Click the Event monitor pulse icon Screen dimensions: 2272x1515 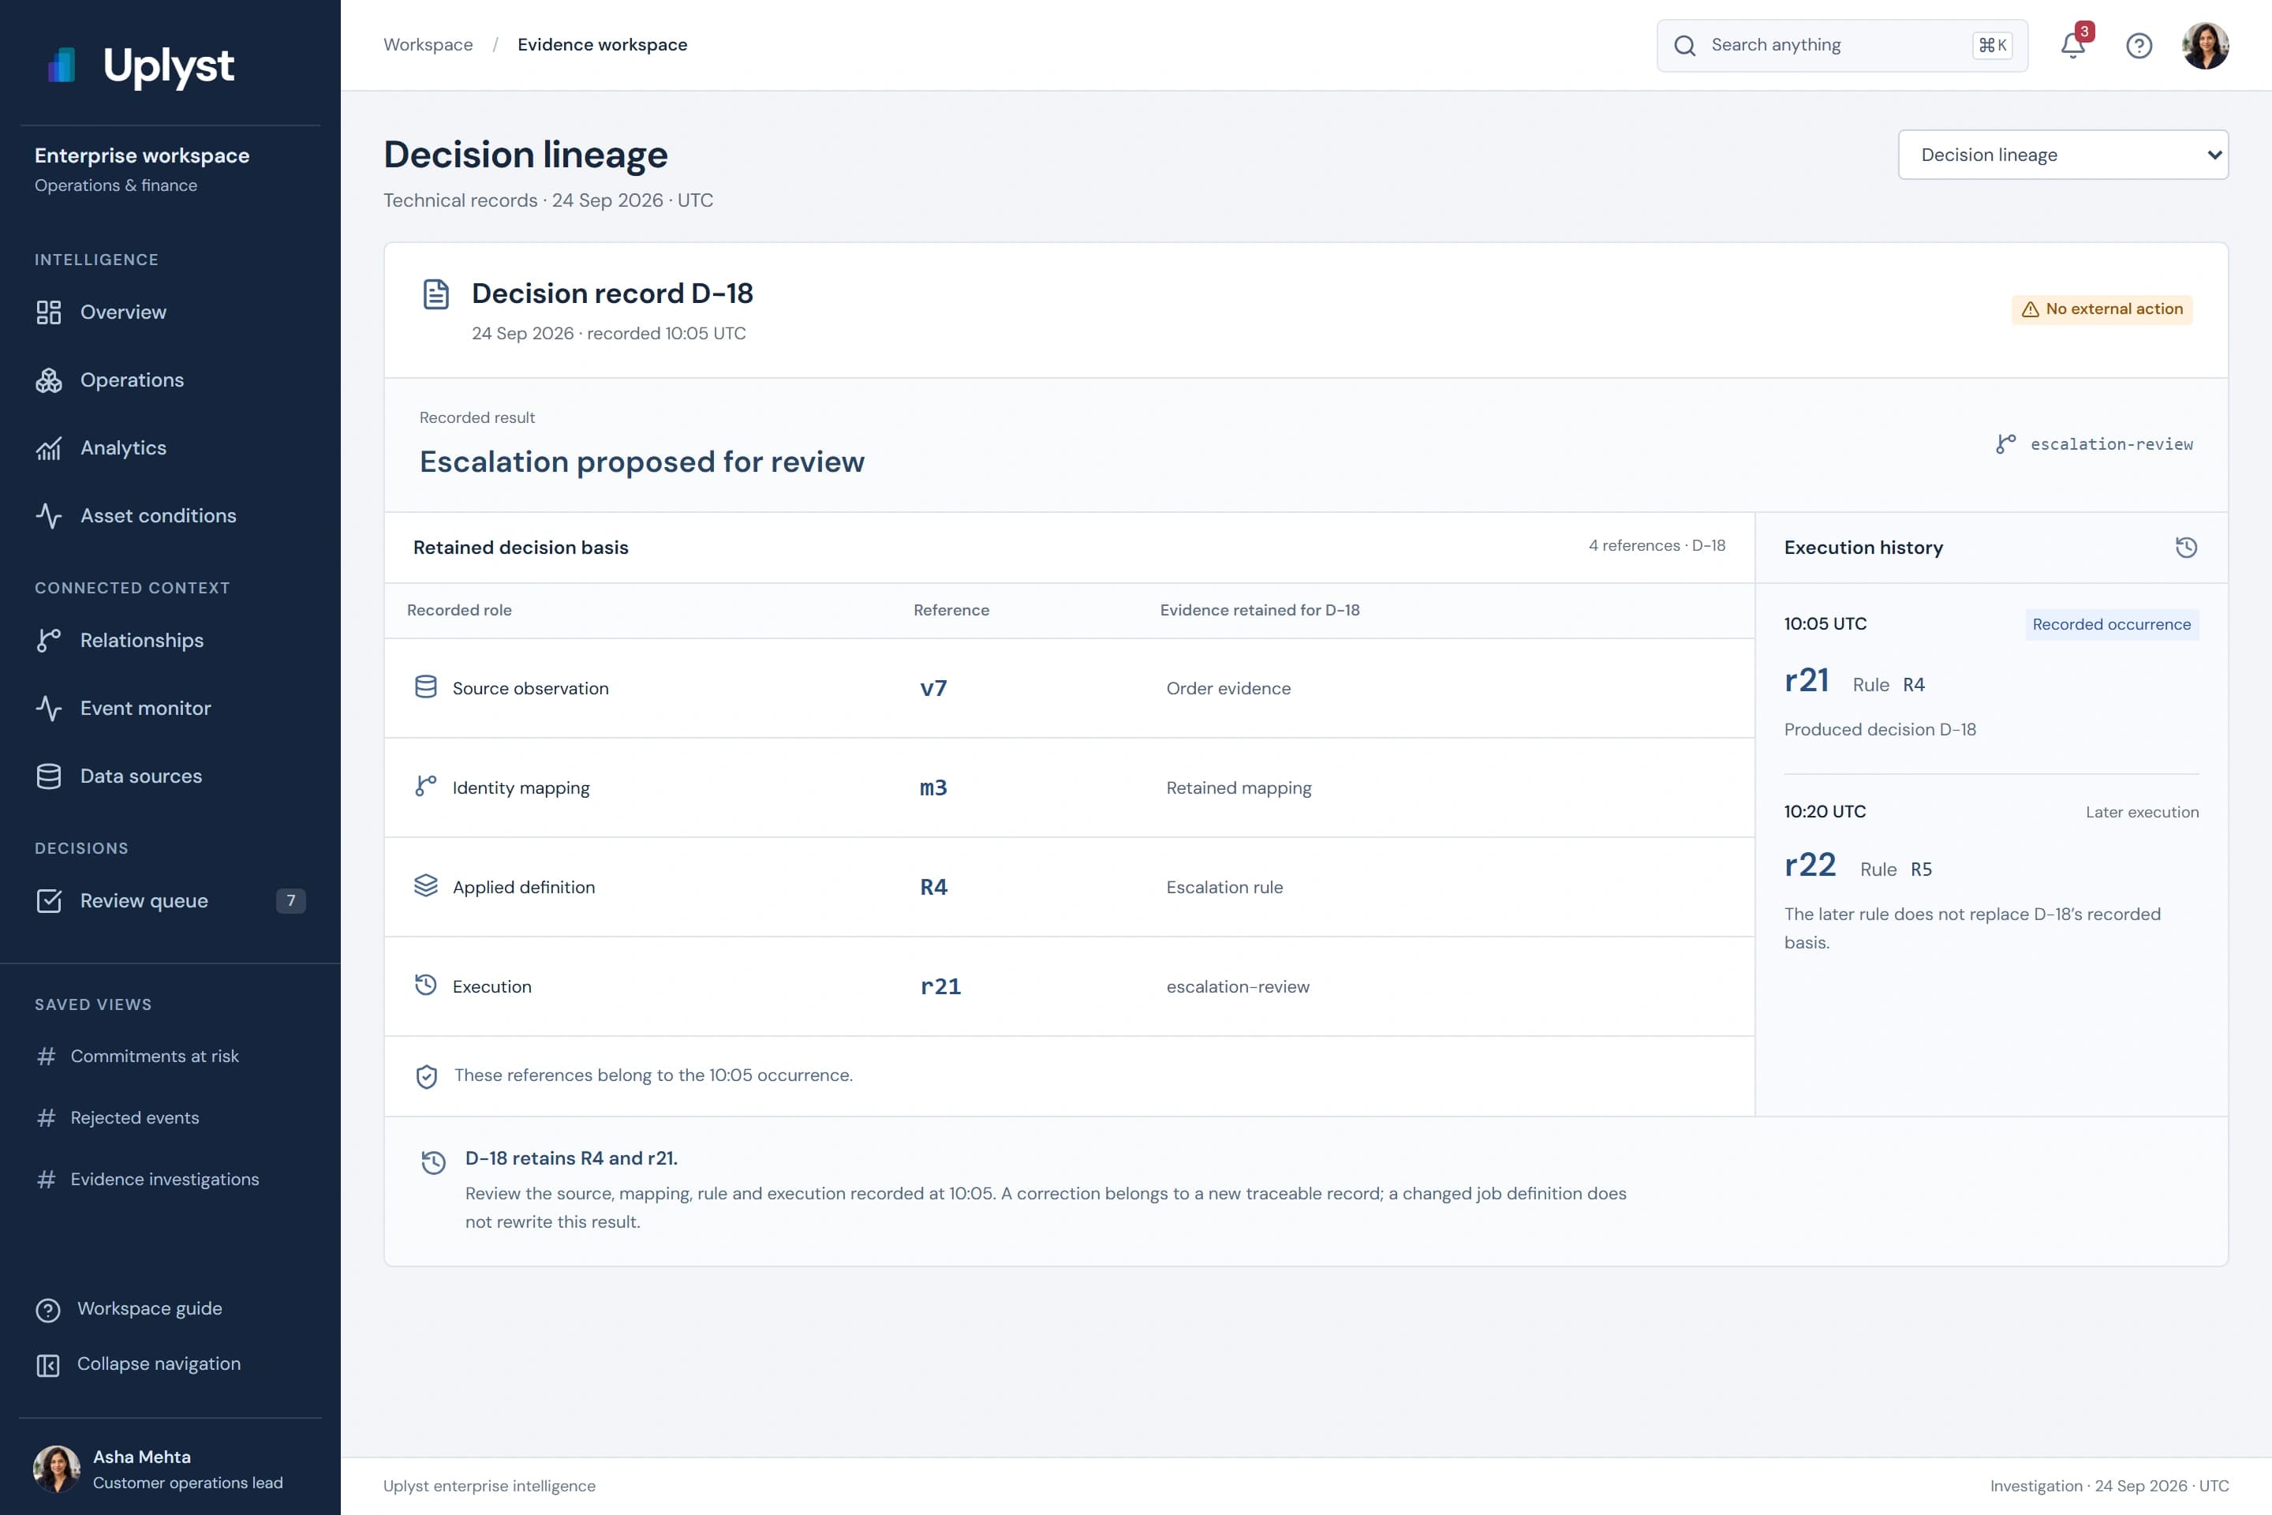point(48,709)
